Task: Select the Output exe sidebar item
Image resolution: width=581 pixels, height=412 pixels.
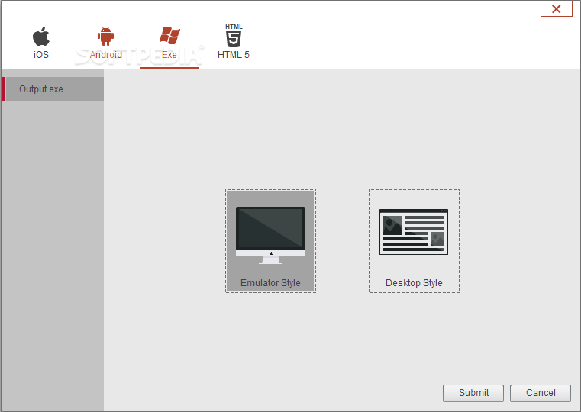Action: (53, 89)
